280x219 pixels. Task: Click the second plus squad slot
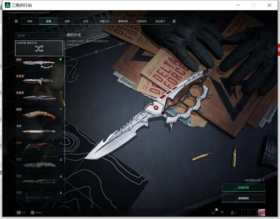253,213
